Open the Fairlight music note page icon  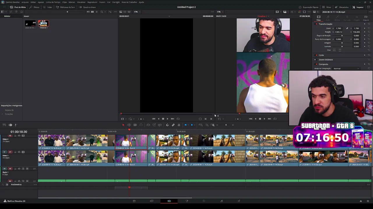pyautogui.click(x=221, y=201)
